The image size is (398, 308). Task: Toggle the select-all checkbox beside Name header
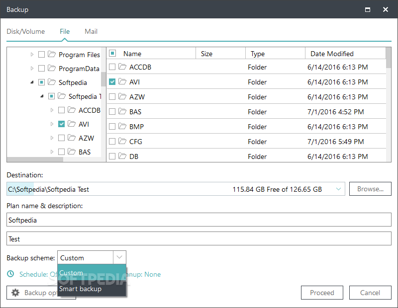(x=112, y=53)
